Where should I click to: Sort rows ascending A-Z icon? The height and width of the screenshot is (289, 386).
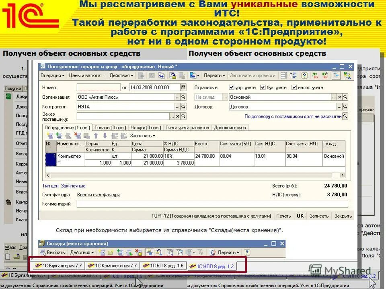115,136
